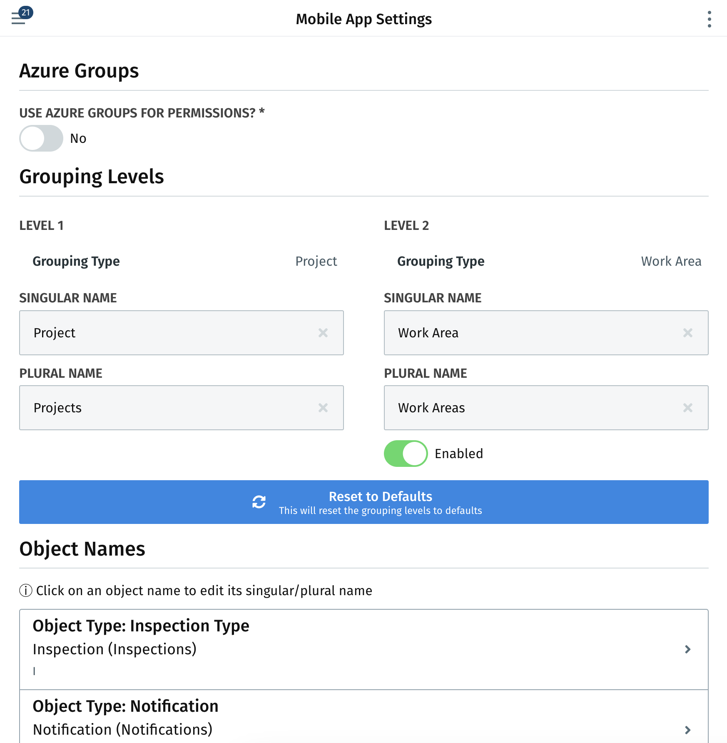Clear the Level 1 plural name Projects
727x743 pixels.
(x=323, y=408)
